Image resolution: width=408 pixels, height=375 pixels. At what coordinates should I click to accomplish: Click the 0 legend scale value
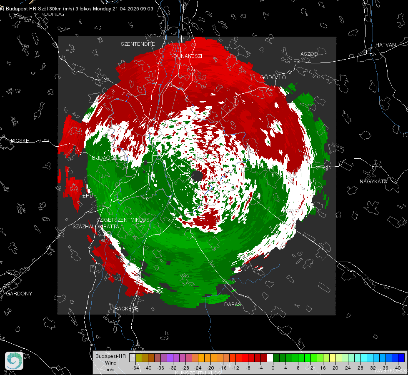(x=273, y=368)
